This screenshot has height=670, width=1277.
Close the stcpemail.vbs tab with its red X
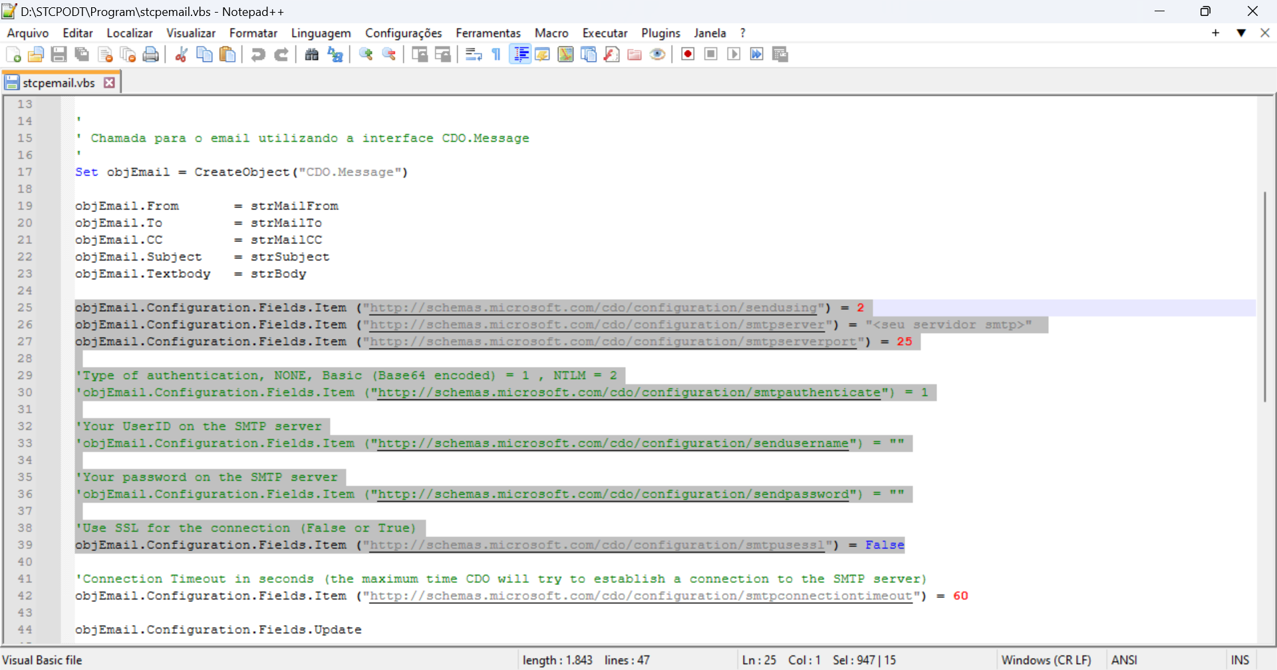pos(110,82)
